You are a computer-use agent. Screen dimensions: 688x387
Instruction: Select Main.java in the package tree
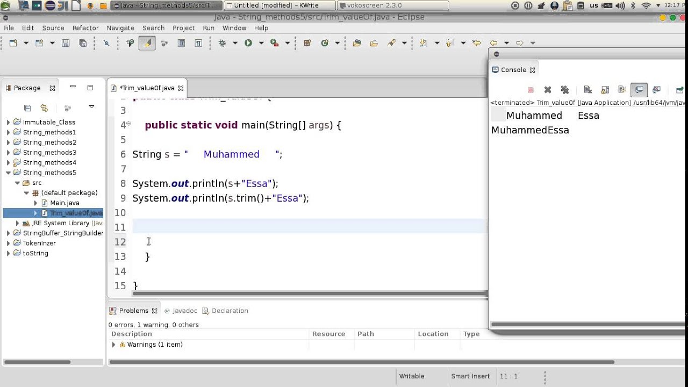pos(64,203)
